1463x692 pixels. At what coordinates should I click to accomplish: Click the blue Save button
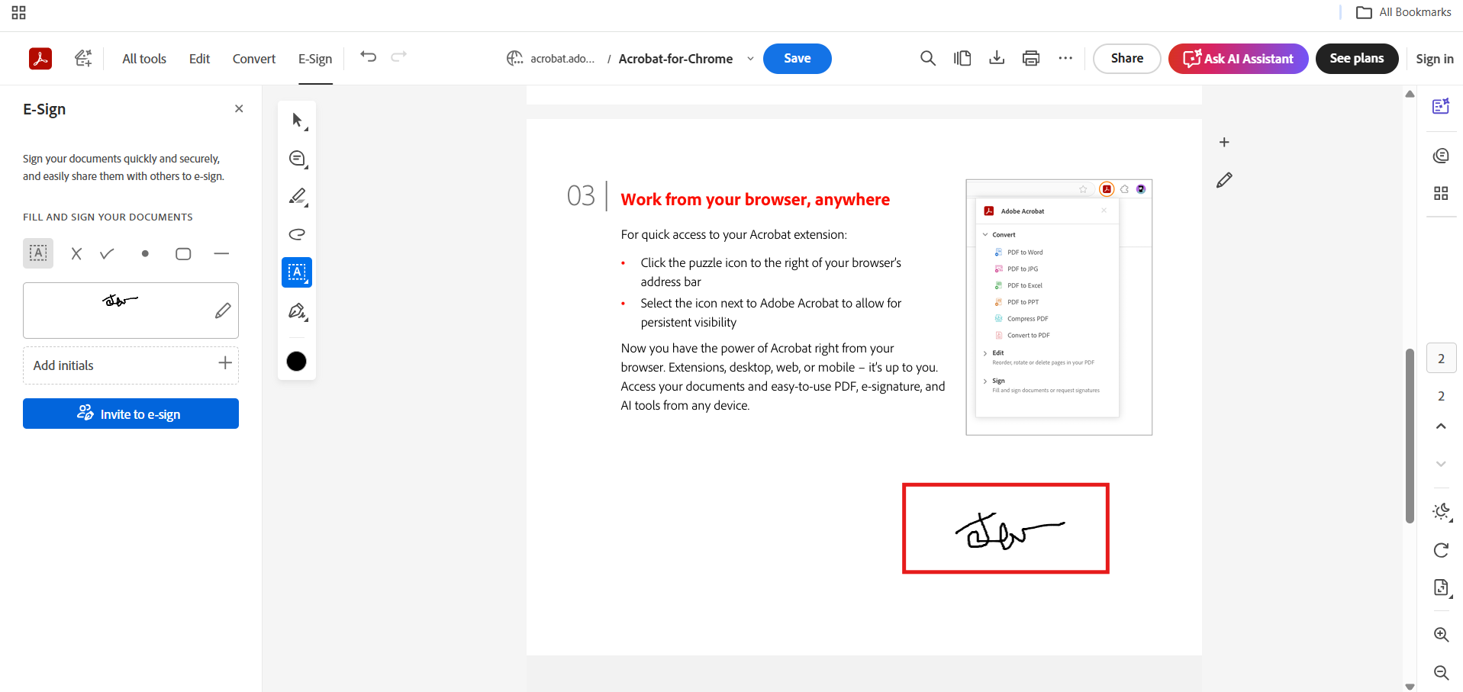coord(798,59)
